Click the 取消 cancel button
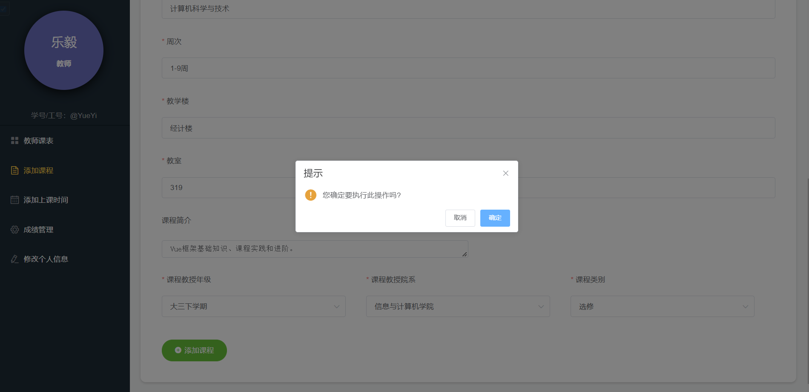The image size is (809, 392). tap(460, 218)
